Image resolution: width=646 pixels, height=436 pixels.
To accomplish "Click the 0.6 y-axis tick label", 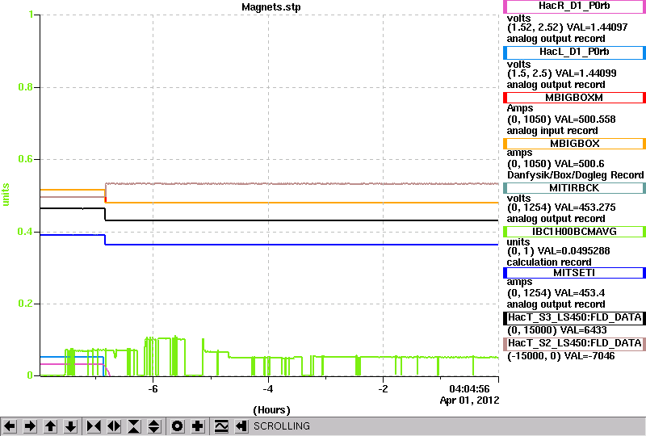I will tap(26, 159).
